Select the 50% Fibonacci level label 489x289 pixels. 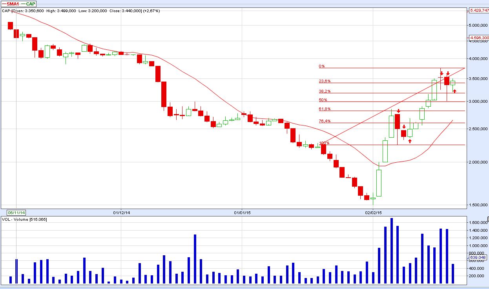pos(323,100)
